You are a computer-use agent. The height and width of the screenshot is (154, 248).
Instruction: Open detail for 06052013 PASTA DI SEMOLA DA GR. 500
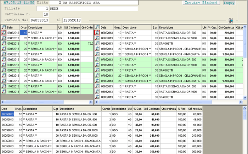pyautogui.click(x=97, y=33)
